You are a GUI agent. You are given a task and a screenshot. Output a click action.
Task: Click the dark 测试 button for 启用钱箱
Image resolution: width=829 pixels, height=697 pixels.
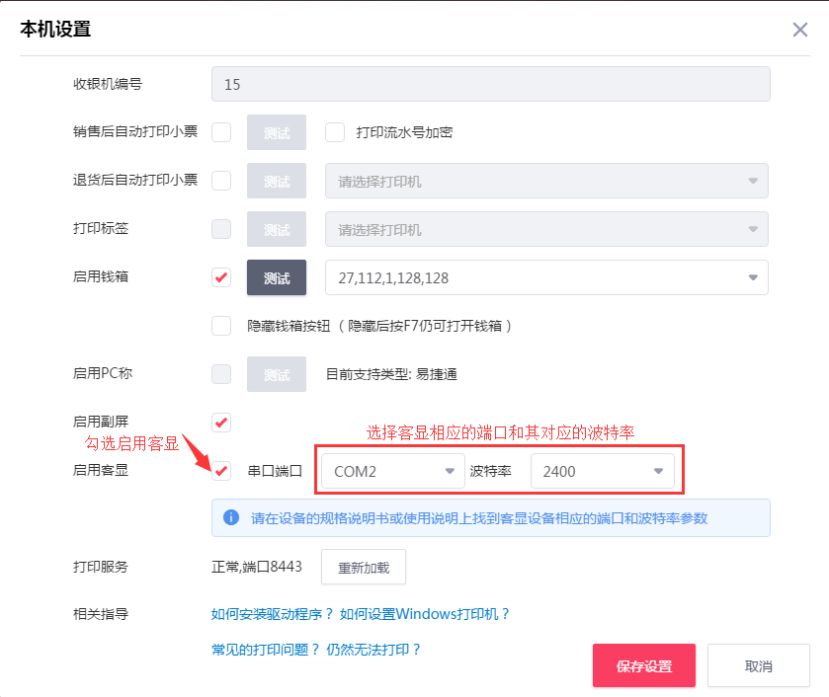pos(277,277)
